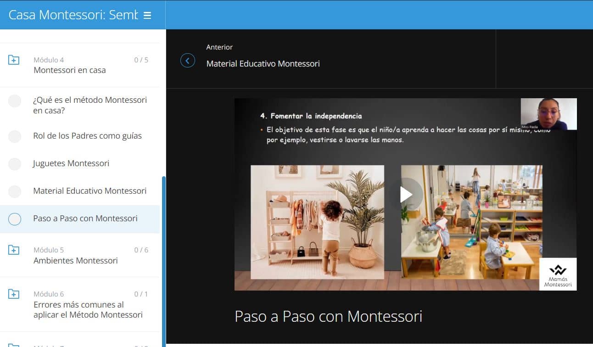Screen dimensions: 593x347
Task: Click the Módulo 4 folder icon
Action: 14,60
